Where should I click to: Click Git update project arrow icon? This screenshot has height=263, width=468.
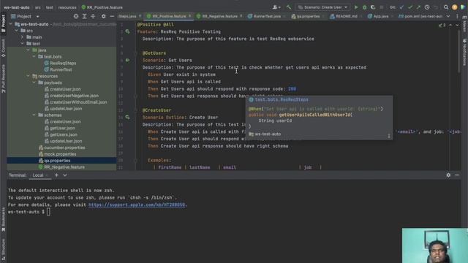(x=401, y=7)
